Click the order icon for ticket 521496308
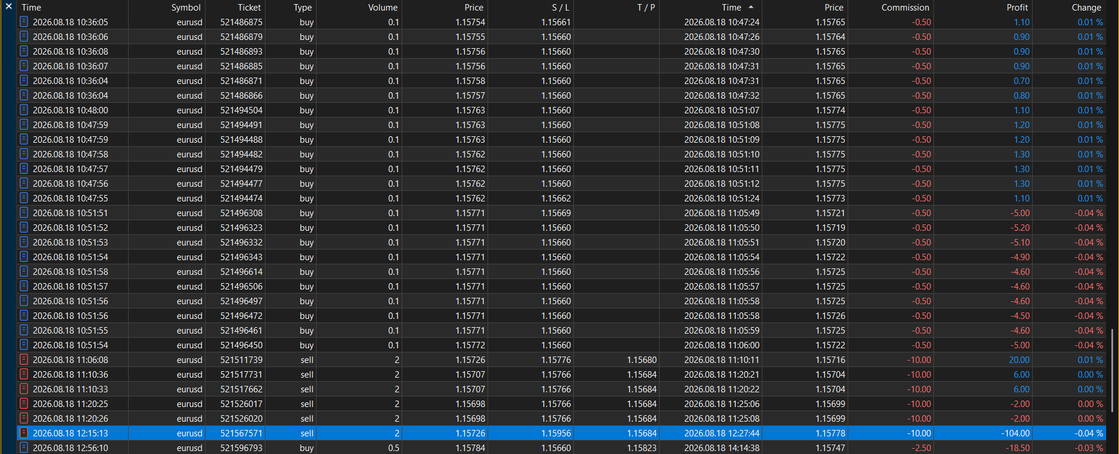Image resolution: width=1119 pixels, height=454 pixels. tap(24, 213)
